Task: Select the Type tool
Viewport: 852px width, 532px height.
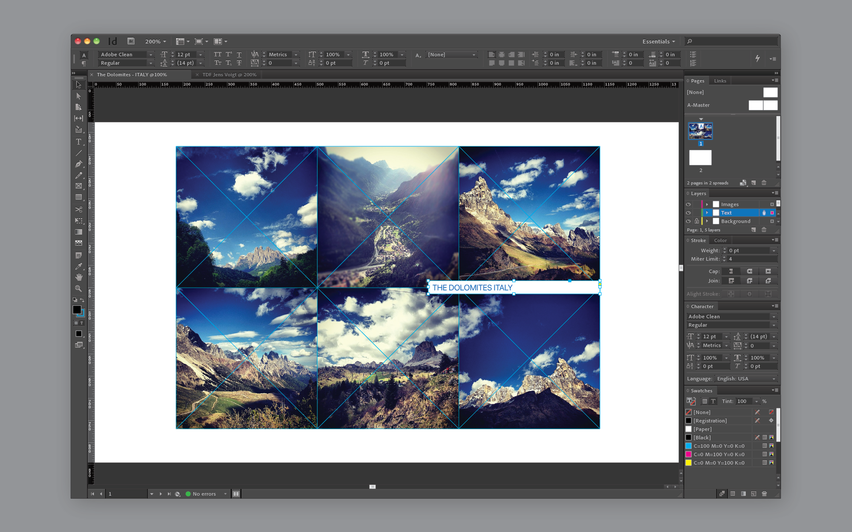Action: [x=79, y=142]
